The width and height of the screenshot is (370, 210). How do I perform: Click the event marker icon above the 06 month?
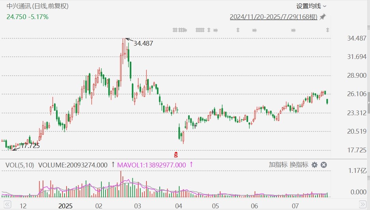click(x=254, y=30)
